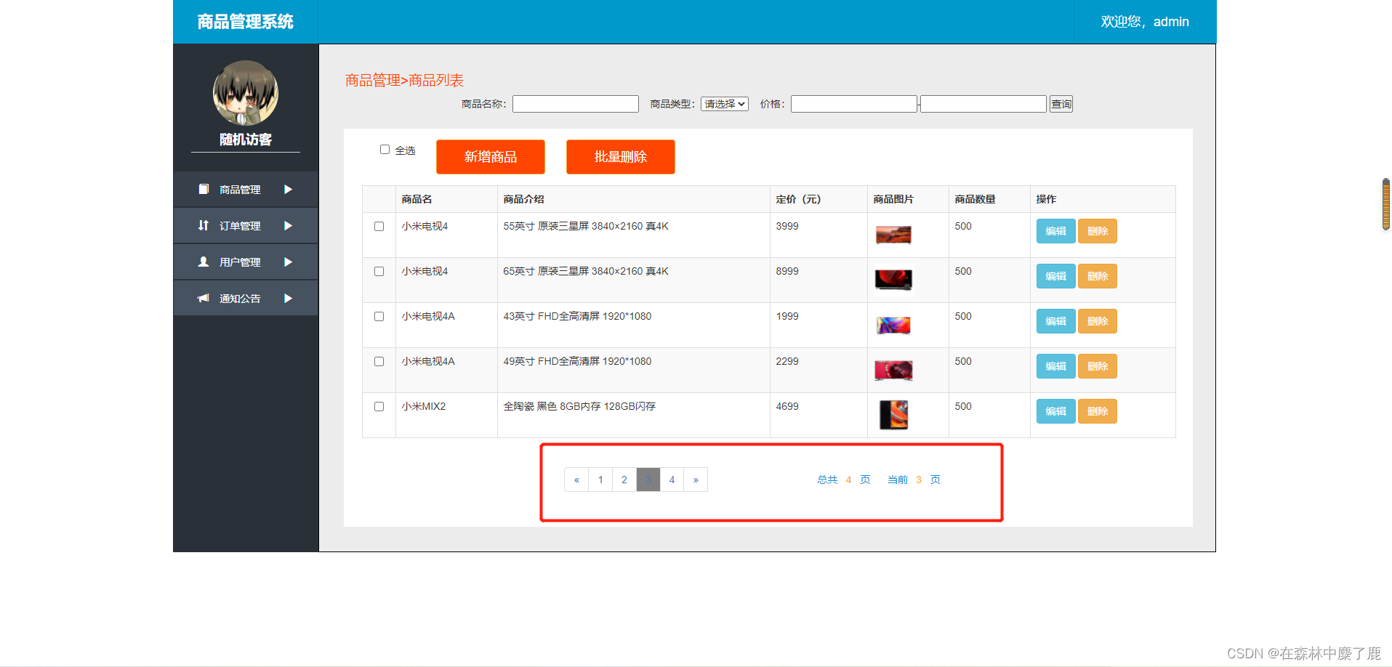Viewport: 1392px width, 667px height.
Task: Go to page 4
Action: pos(672,480)
